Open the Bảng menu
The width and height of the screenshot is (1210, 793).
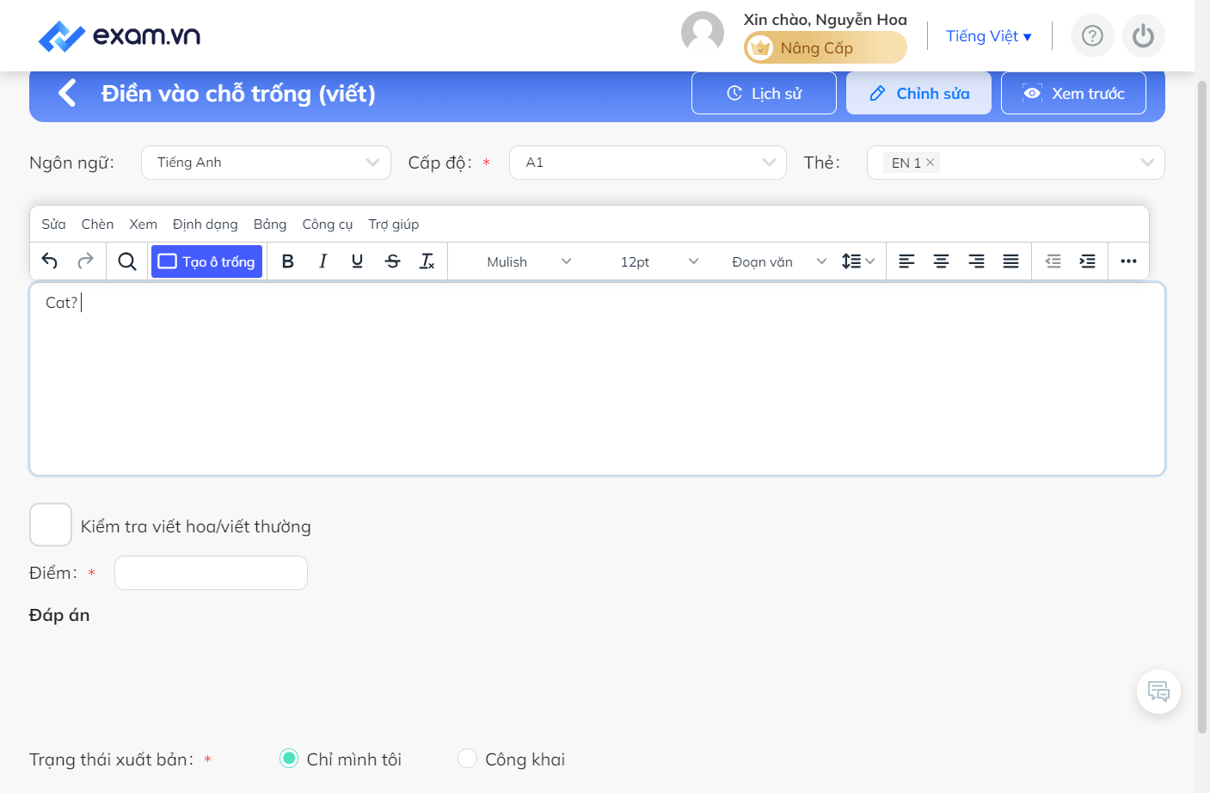[270, 224]
